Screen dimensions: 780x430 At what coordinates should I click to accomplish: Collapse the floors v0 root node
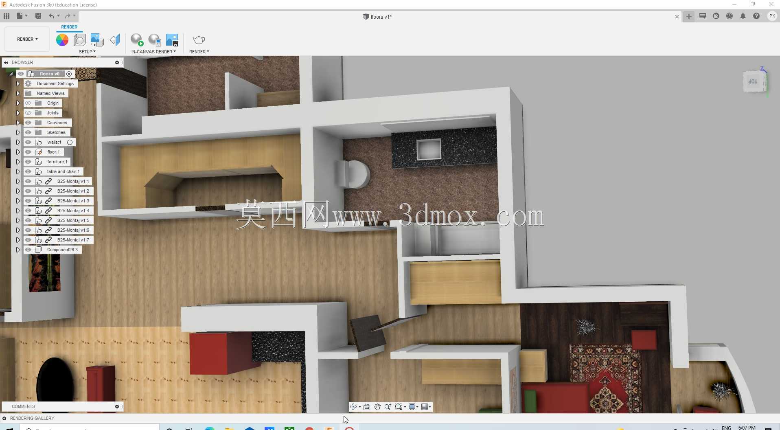pos(11,74)
